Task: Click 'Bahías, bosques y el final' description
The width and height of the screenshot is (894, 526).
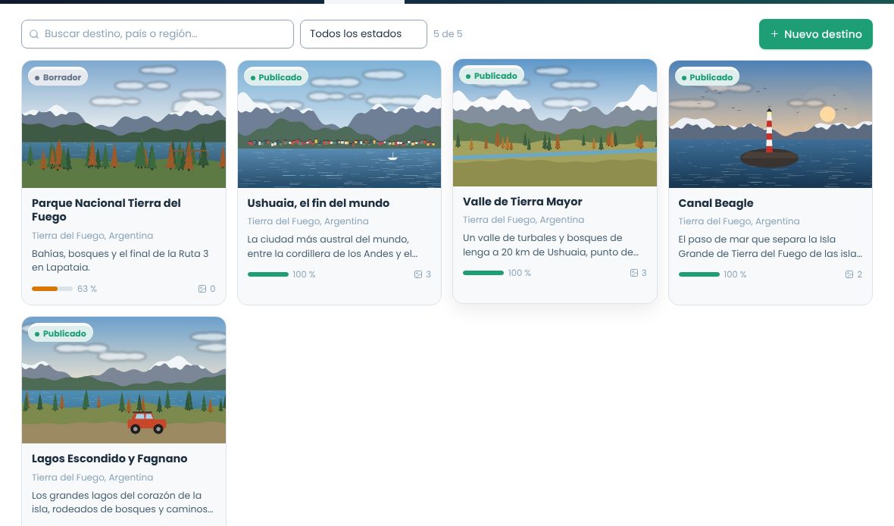Action: click(120, 260)
